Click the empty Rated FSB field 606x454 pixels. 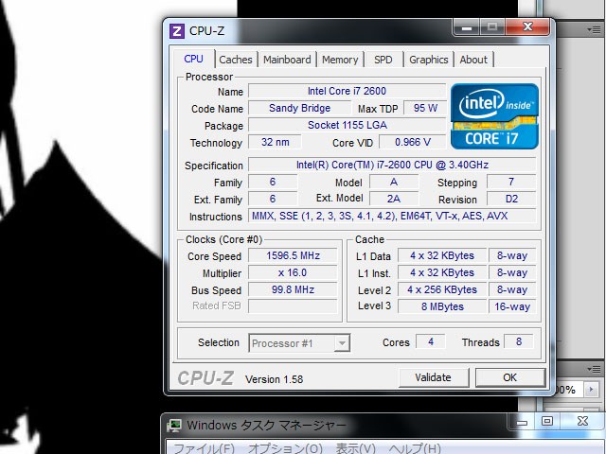293,306
